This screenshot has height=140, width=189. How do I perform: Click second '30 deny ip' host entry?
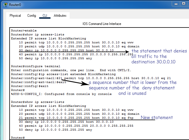[x=66, y=122]
